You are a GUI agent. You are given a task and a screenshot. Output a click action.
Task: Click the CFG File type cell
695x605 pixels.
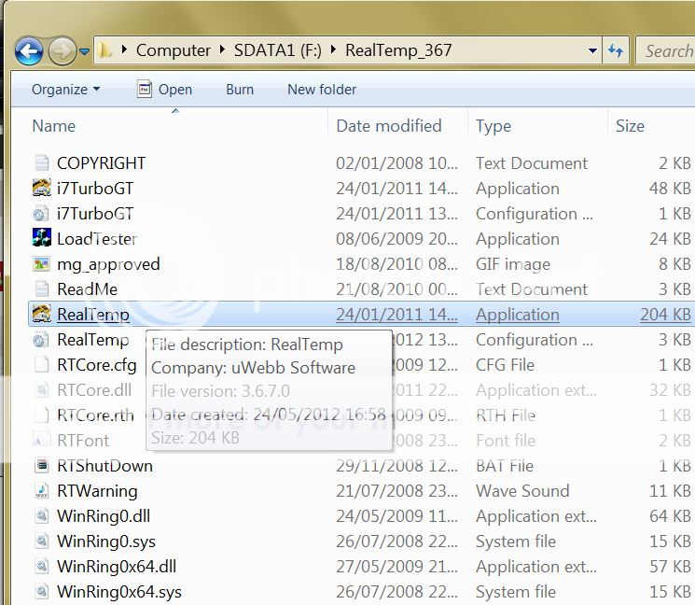coord(505,365)
